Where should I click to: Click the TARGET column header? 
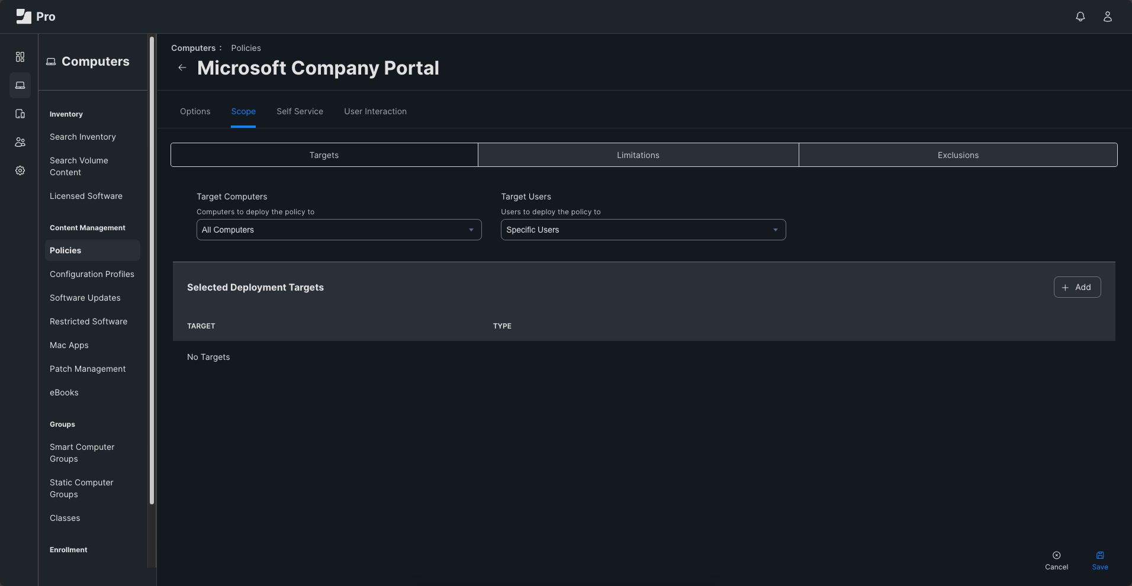(201, 326)
